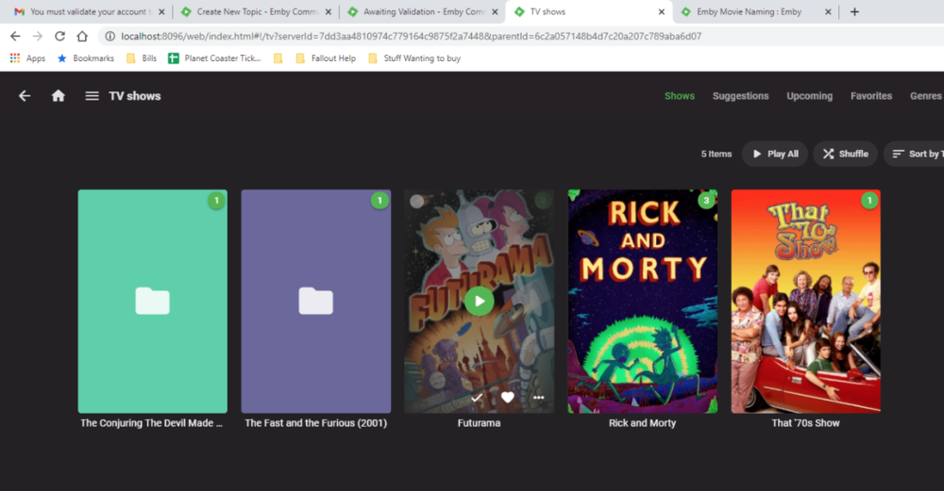Switch to the Upcoming tab

pos(809,96)
